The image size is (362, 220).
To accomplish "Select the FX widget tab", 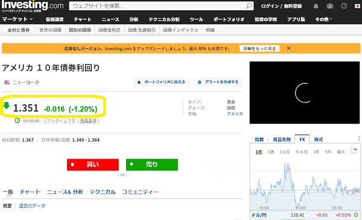I will click(302, 139).
